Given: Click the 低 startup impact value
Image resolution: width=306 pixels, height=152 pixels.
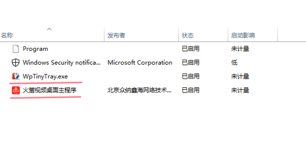Looking at the screenshot, I should (234, 63).
